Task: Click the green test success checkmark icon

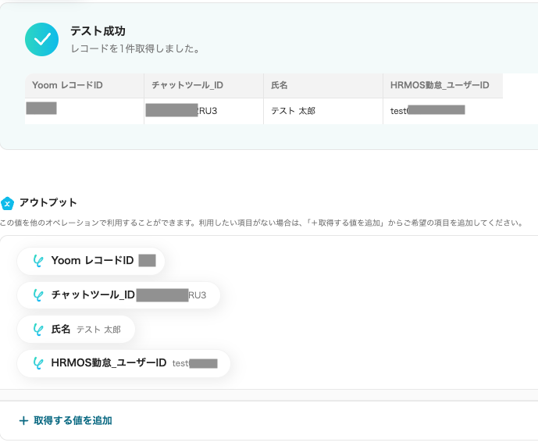Action: coord(41,40)
